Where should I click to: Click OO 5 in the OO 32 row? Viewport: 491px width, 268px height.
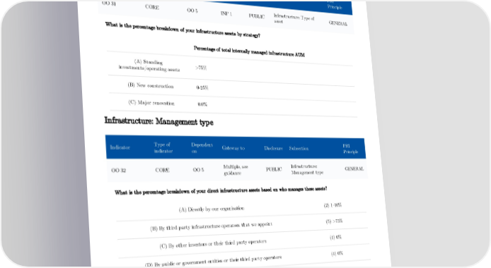click(x=198, y=170)
